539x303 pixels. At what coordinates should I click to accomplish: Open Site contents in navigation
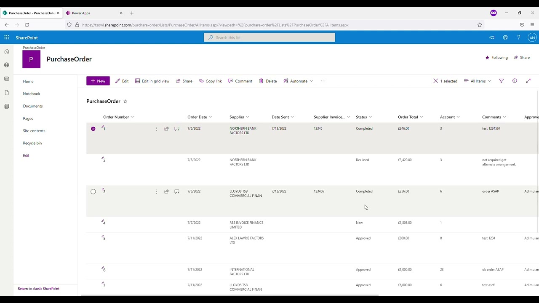34,131
